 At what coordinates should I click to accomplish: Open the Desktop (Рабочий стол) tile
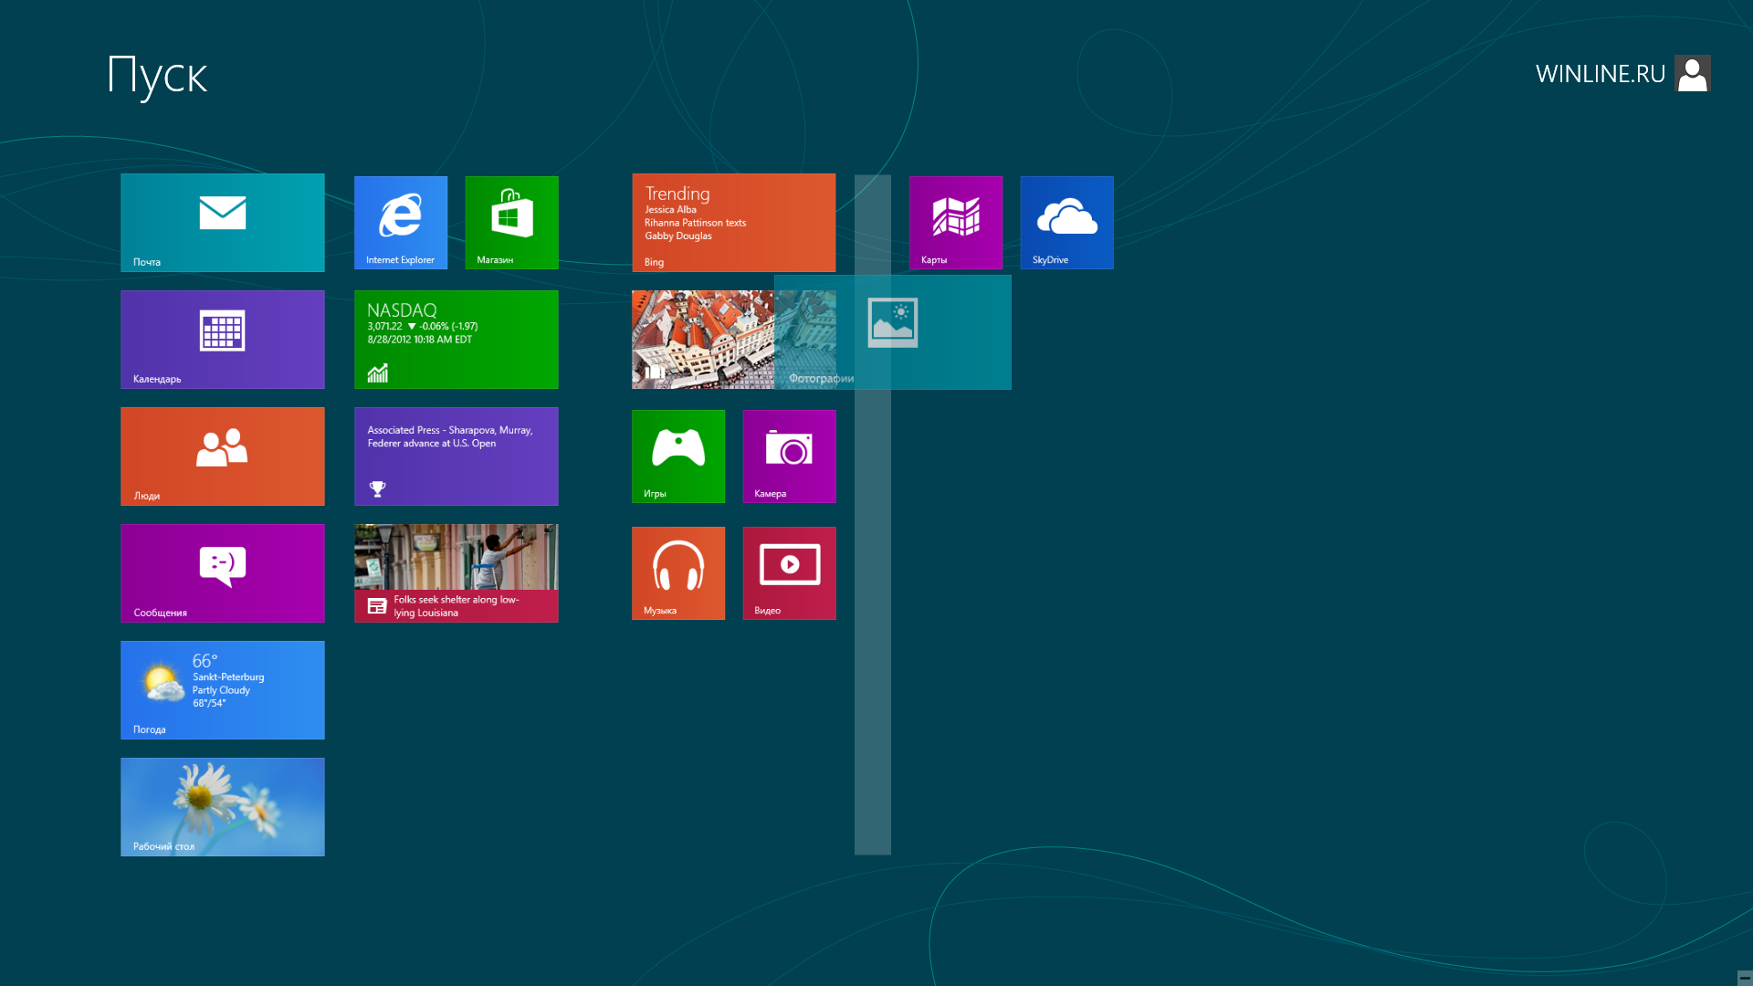(x=222, y=806)
